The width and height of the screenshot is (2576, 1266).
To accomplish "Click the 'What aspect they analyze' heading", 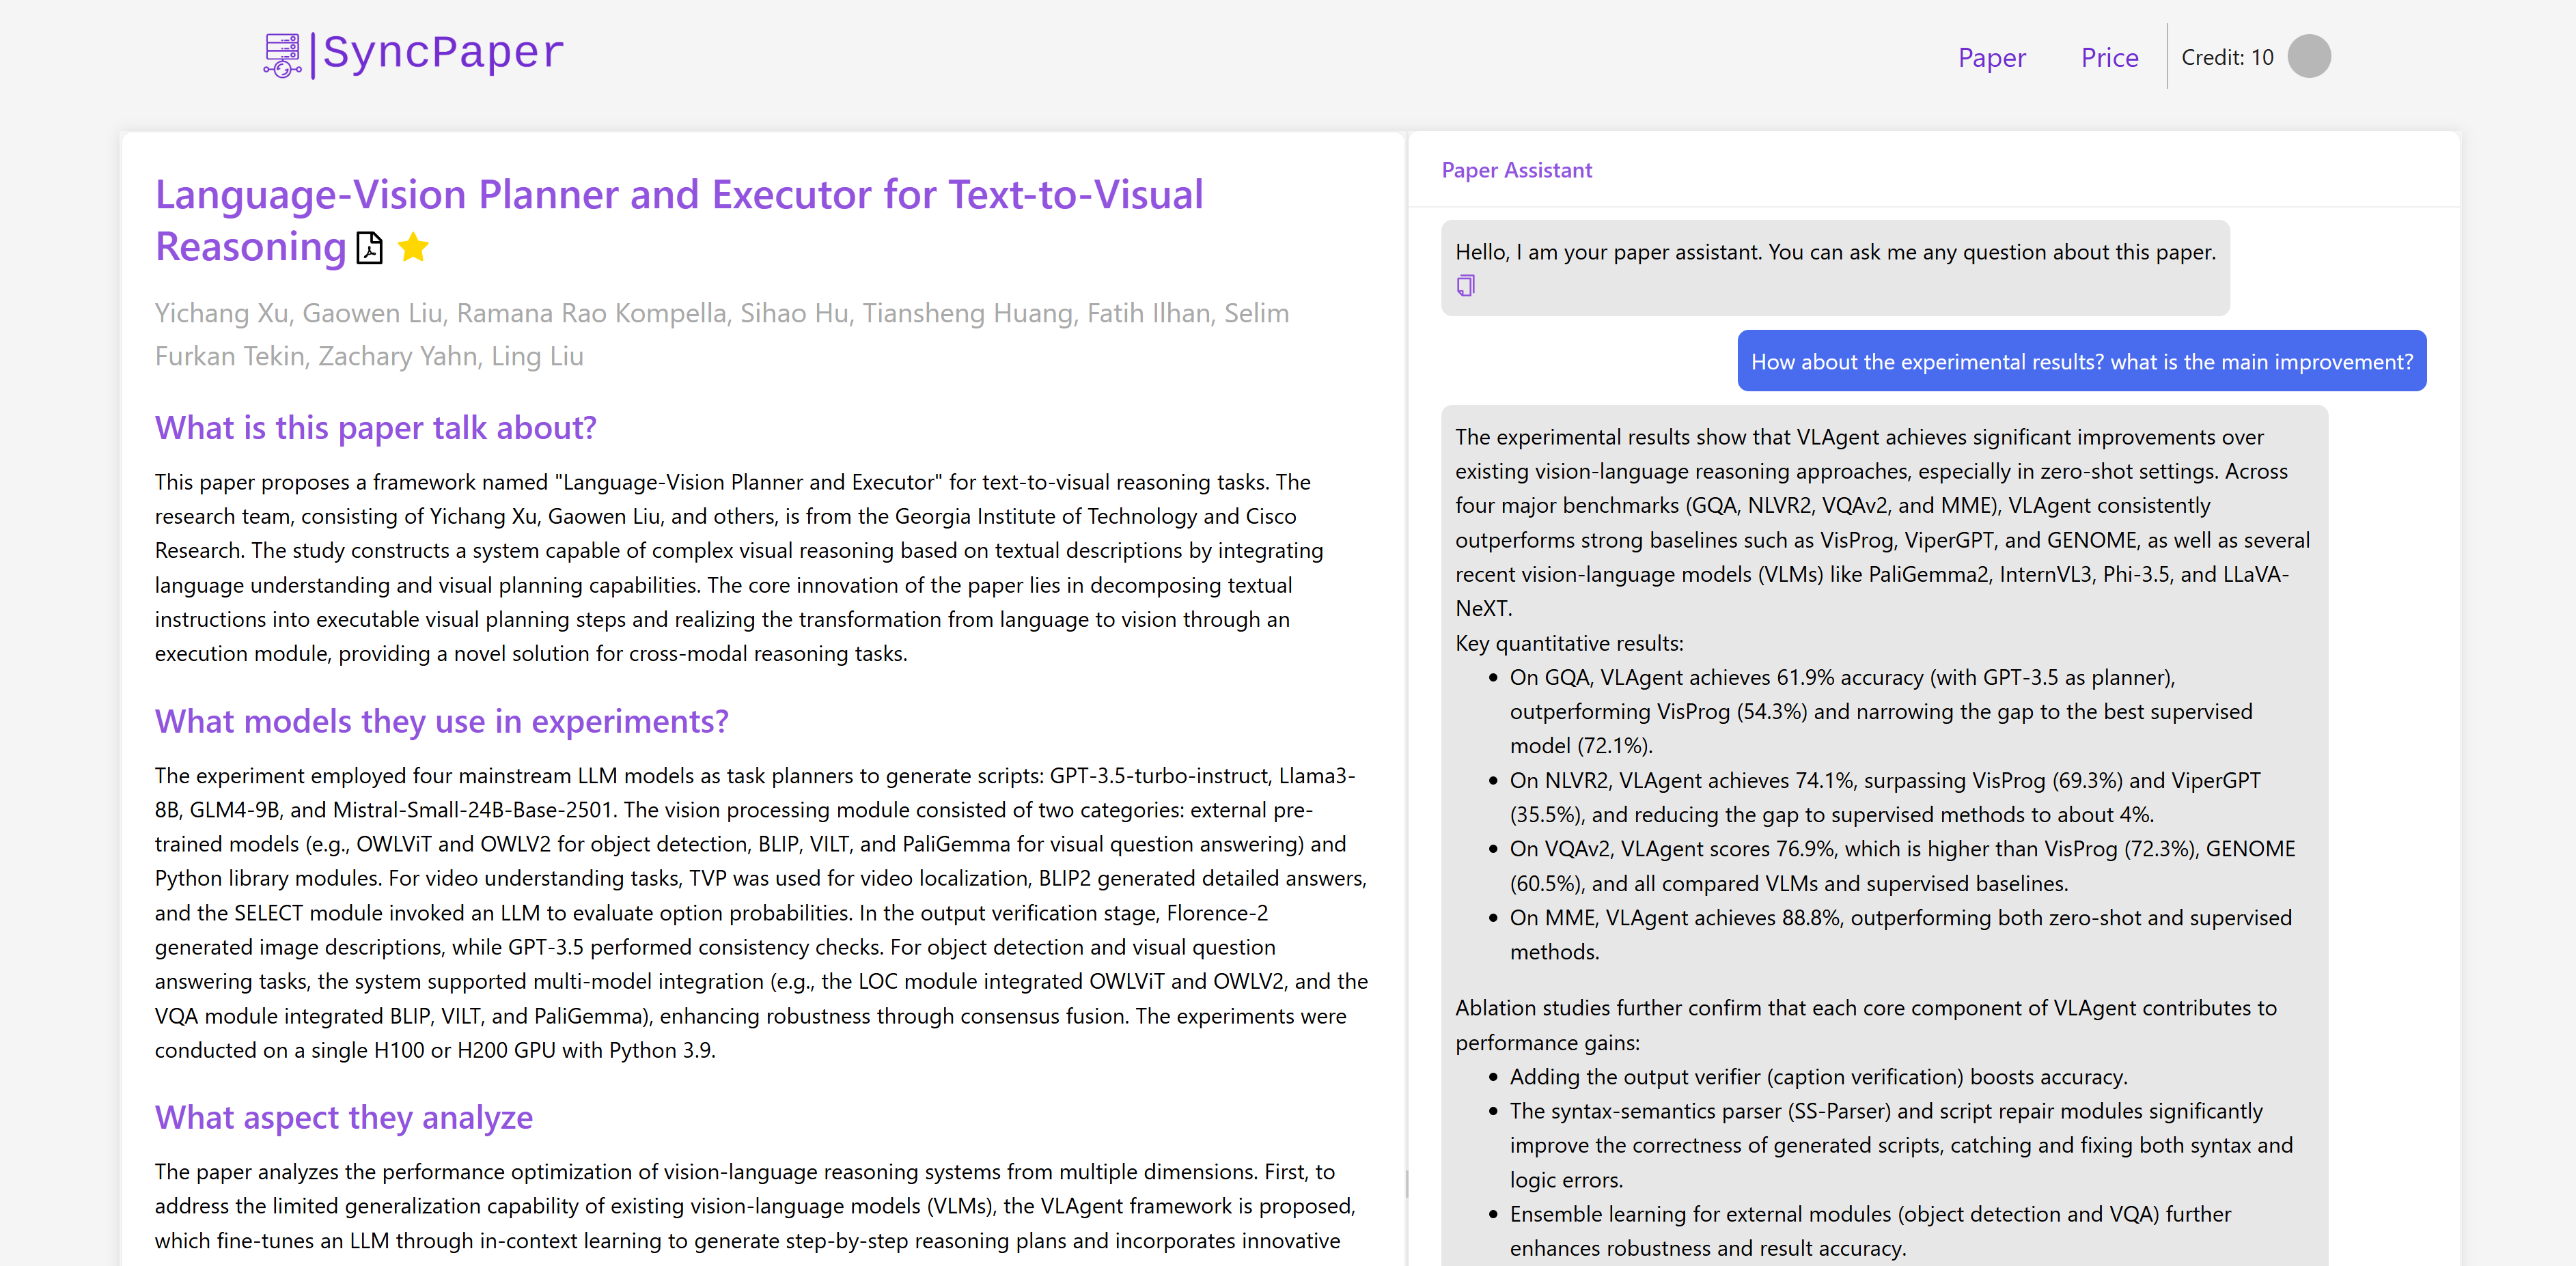I will tap(343, 1117).
